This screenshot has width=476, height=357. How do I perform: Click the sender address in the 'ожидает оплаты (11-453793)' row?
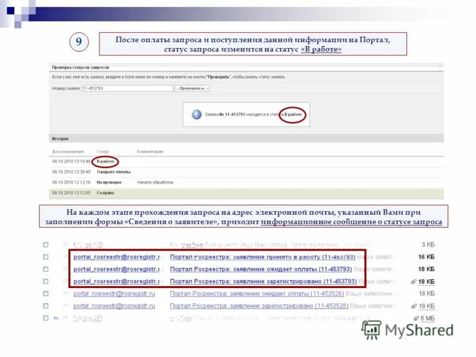click(117, 270)
